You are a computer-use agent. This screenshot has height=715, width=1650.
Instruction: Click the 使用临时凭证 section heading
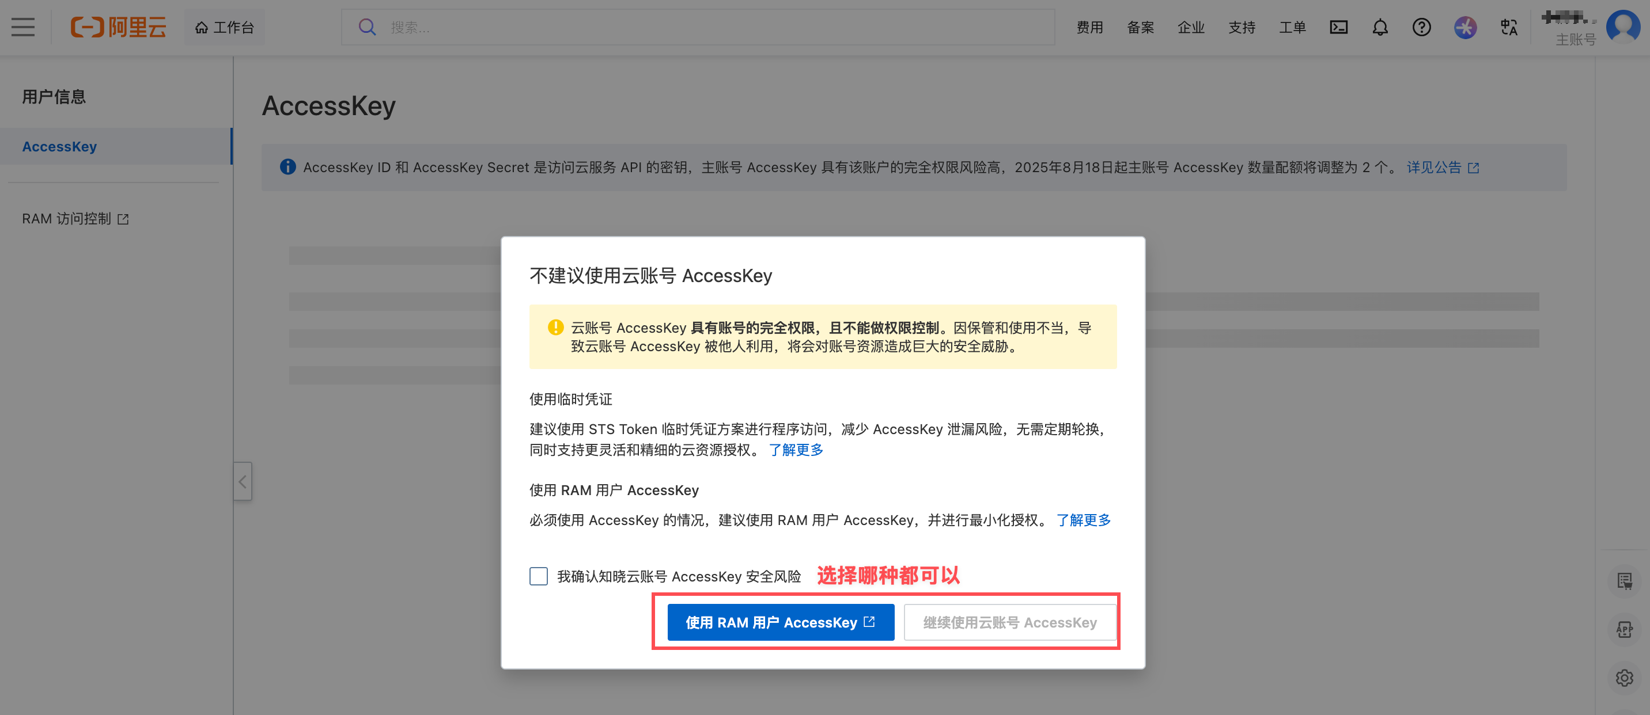point(571,399)
